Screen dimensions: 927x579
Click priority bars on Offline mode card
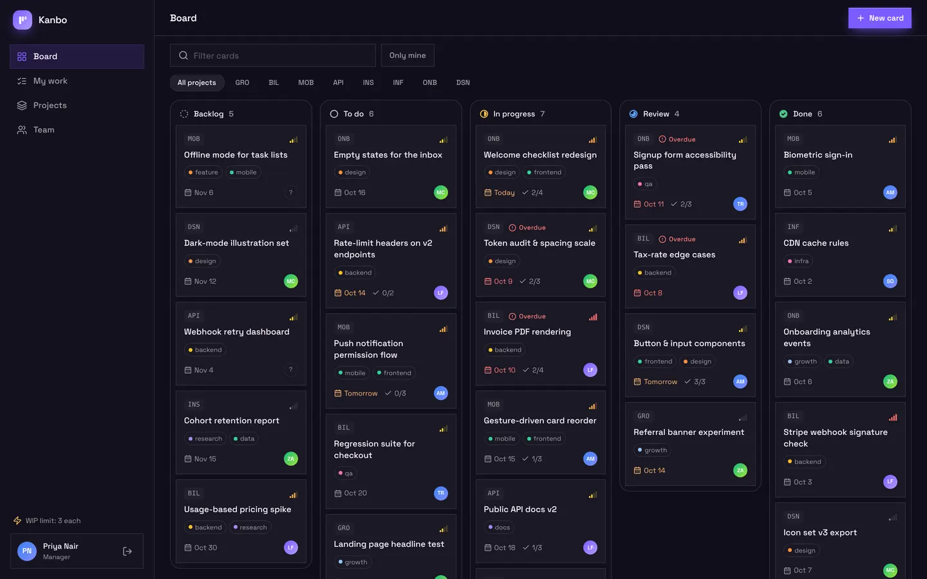click(294, 140)
